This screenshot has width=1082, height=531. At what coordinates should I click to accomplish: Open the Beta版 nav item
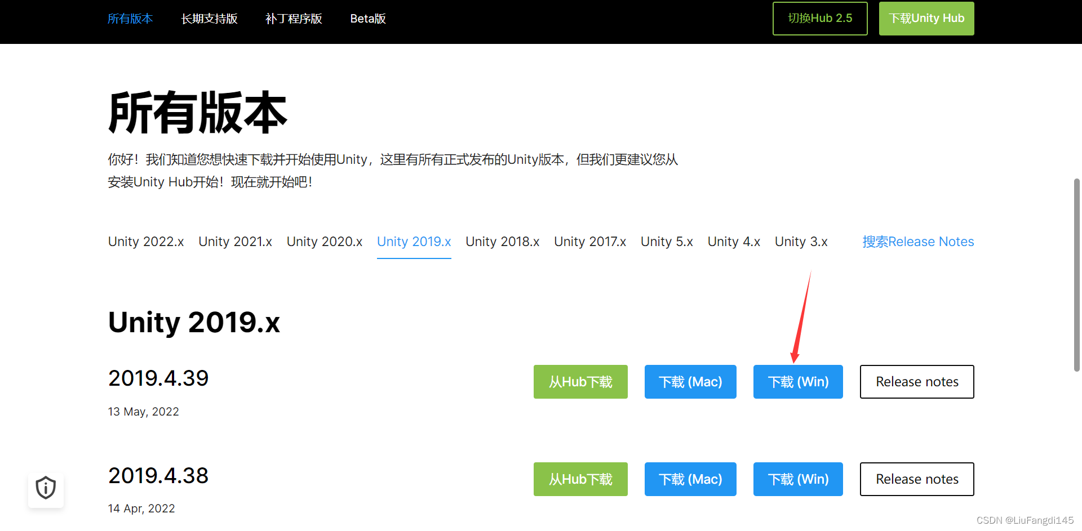coord(368,19)
